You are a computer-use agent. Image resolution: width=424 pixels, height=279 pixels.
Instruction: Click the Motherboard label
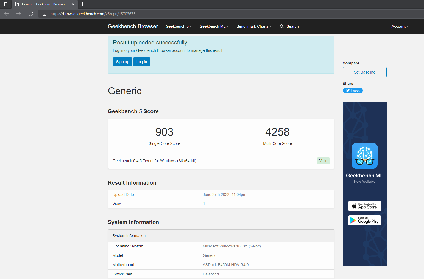click(123, 265)
